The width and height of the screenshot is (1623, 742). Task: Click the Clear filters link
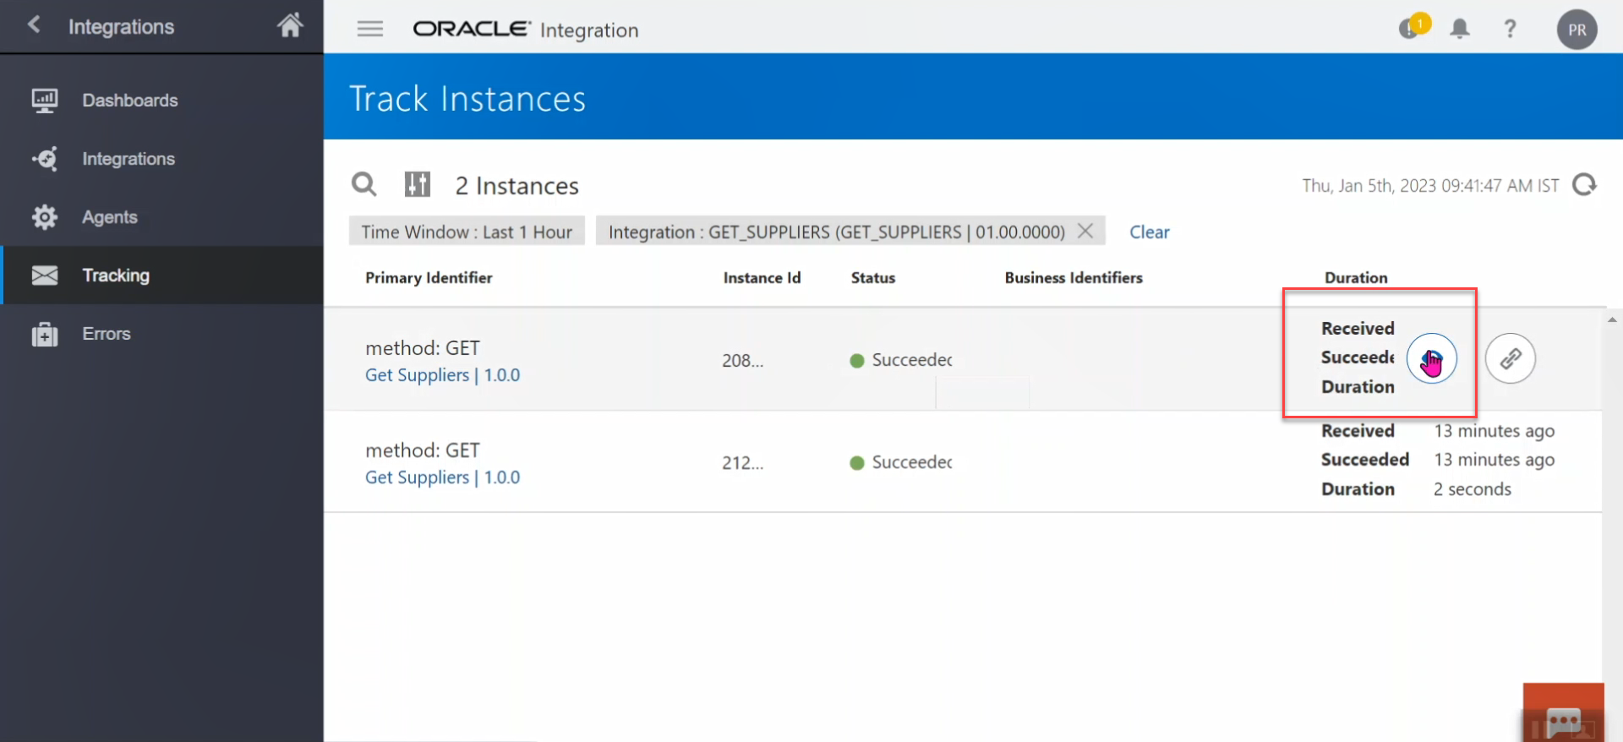coord(1149,232)
